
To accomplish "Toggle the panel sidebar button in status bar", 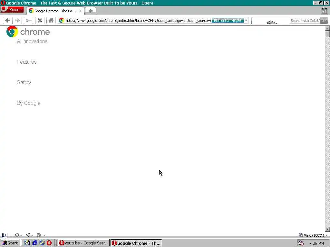I will pos(5,235).
